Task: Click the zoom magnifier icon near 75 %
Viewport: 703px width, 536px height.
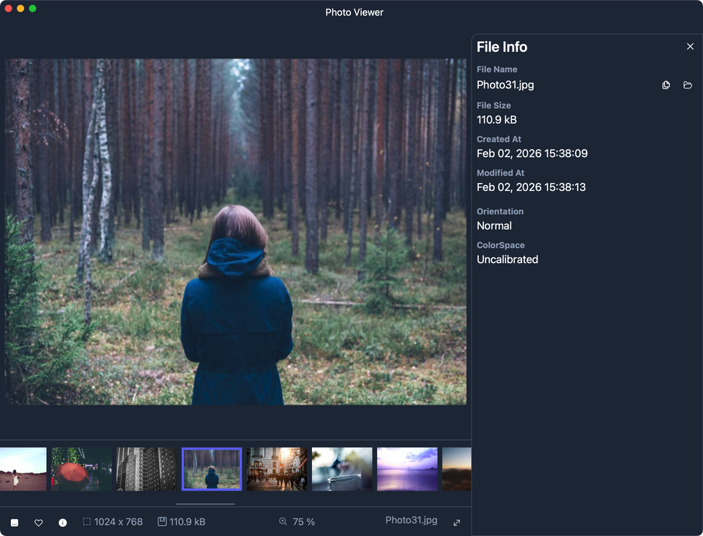Action: (x=282, y=521)
